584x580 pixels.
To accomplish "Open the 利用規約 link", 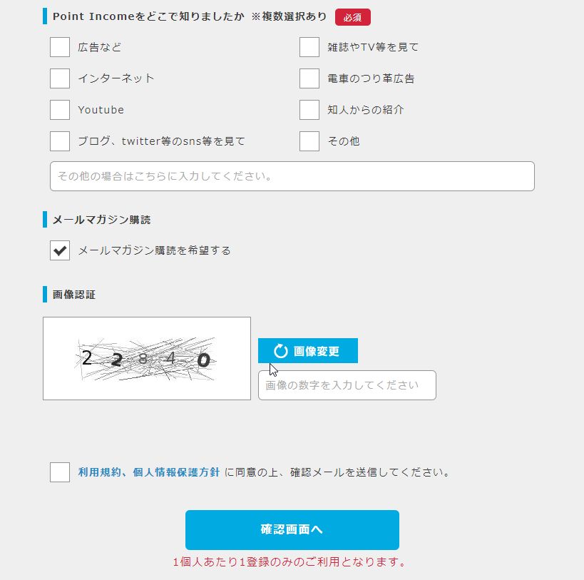I will 99,472.
